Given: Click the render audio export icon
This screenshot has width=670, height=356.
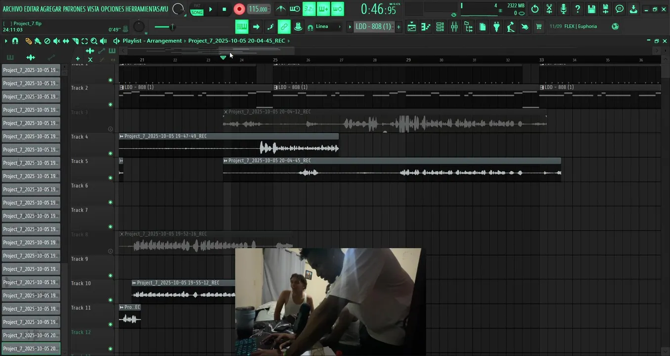Looking at the screenshot, I should pyautogui.click(x=606, y=9).
